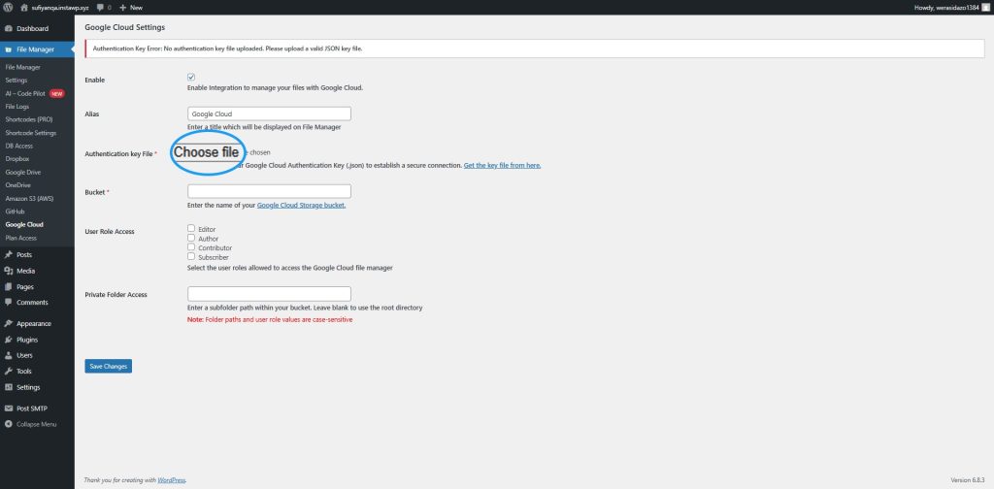
Task: Open Posts via the pushpin icon
Action: click(8, 254)
